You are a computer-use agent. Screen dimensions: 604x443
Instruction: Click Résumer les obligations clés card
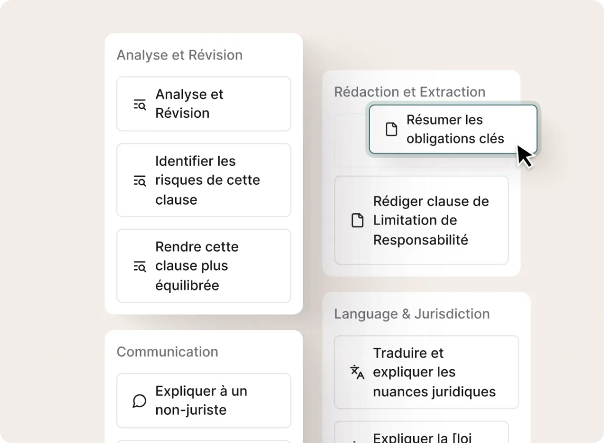coord(454,129)
